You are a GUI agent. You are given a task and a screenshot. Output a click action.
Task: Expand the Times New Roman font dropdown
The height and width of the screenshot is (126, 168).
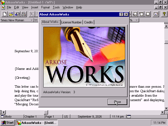click(31, 20)
